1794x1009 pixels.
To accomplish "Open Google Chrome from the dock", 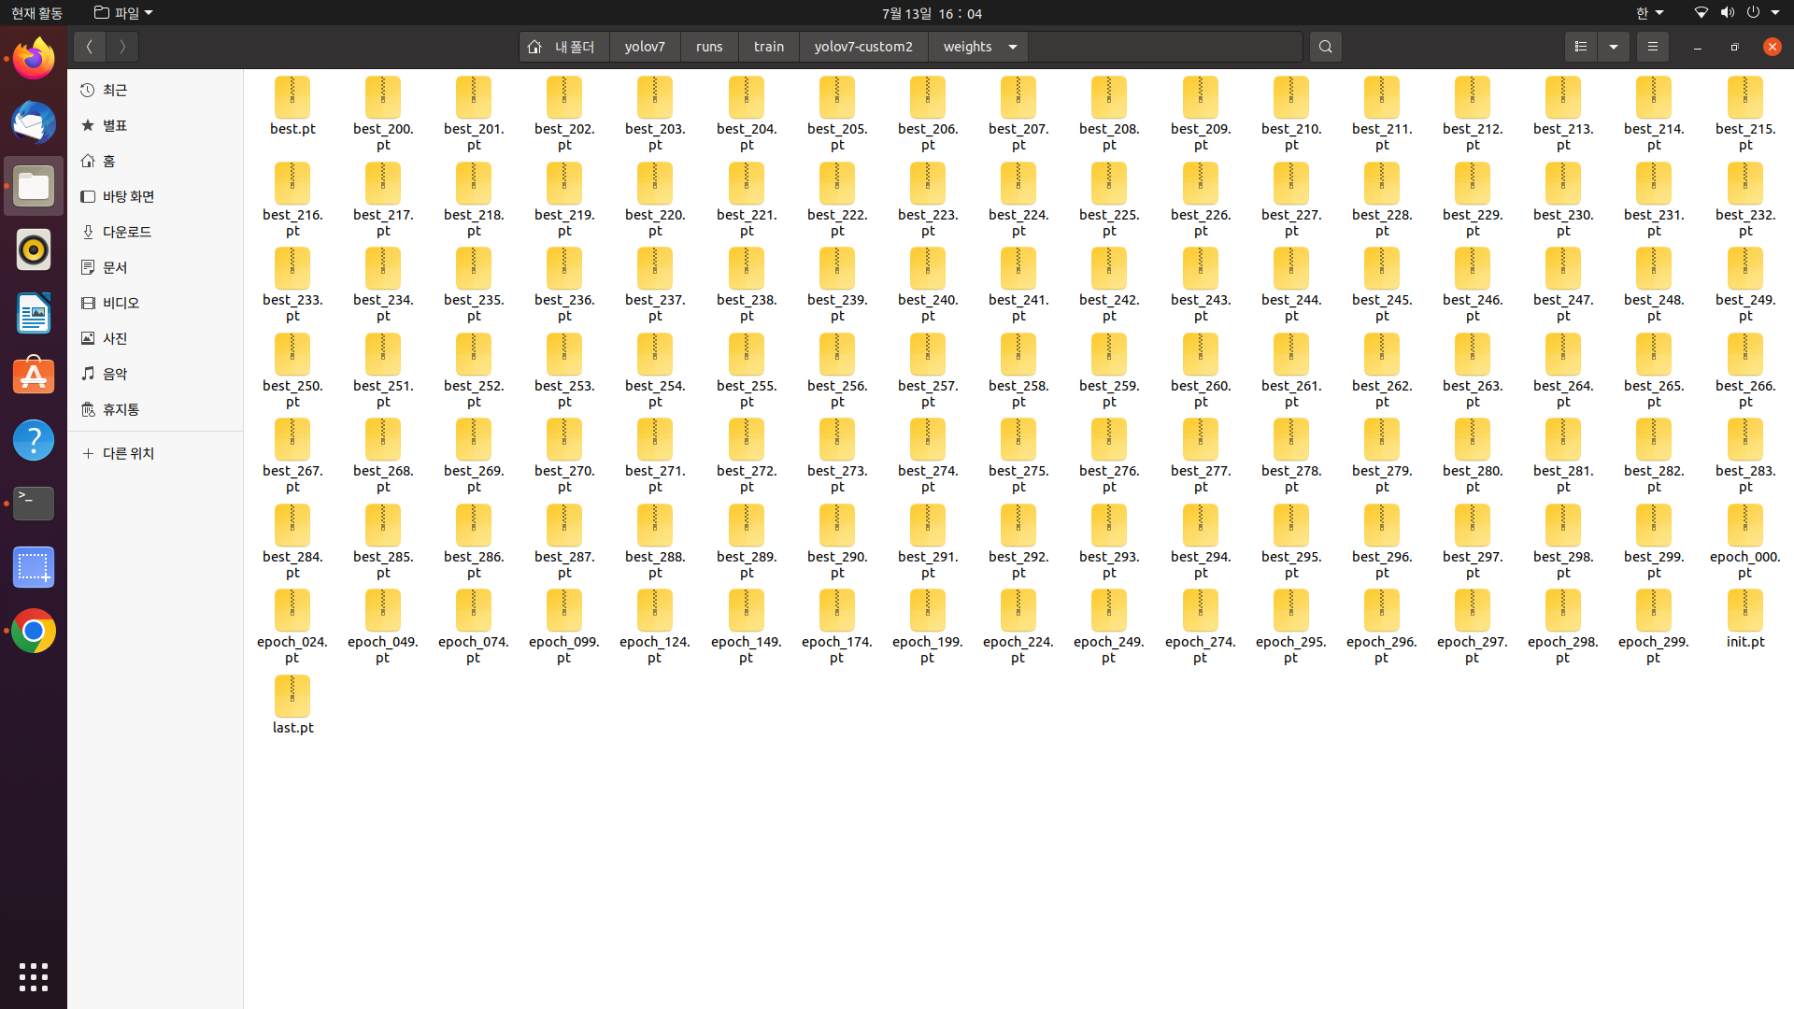I will [x=34, y=631].
